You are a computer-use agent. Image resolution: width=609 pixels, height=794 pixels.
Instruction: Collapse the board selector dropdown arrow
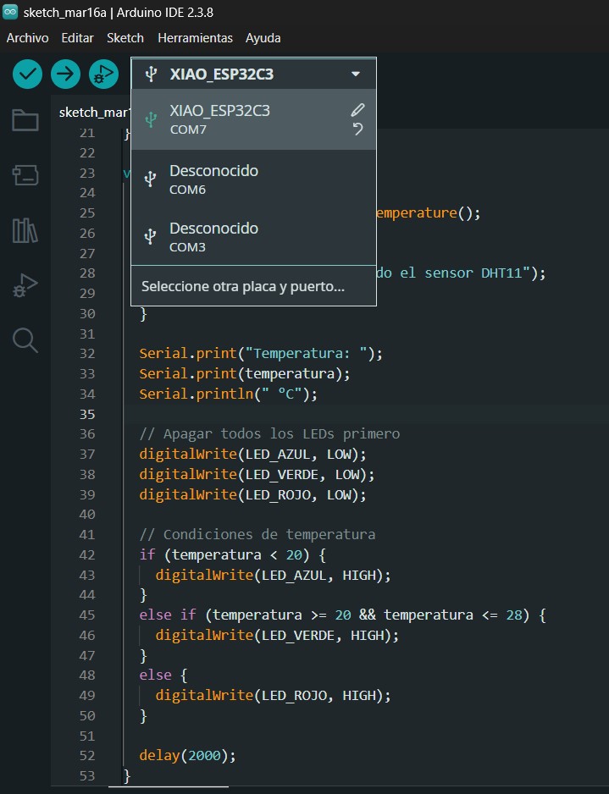click(x=356, y=74)
